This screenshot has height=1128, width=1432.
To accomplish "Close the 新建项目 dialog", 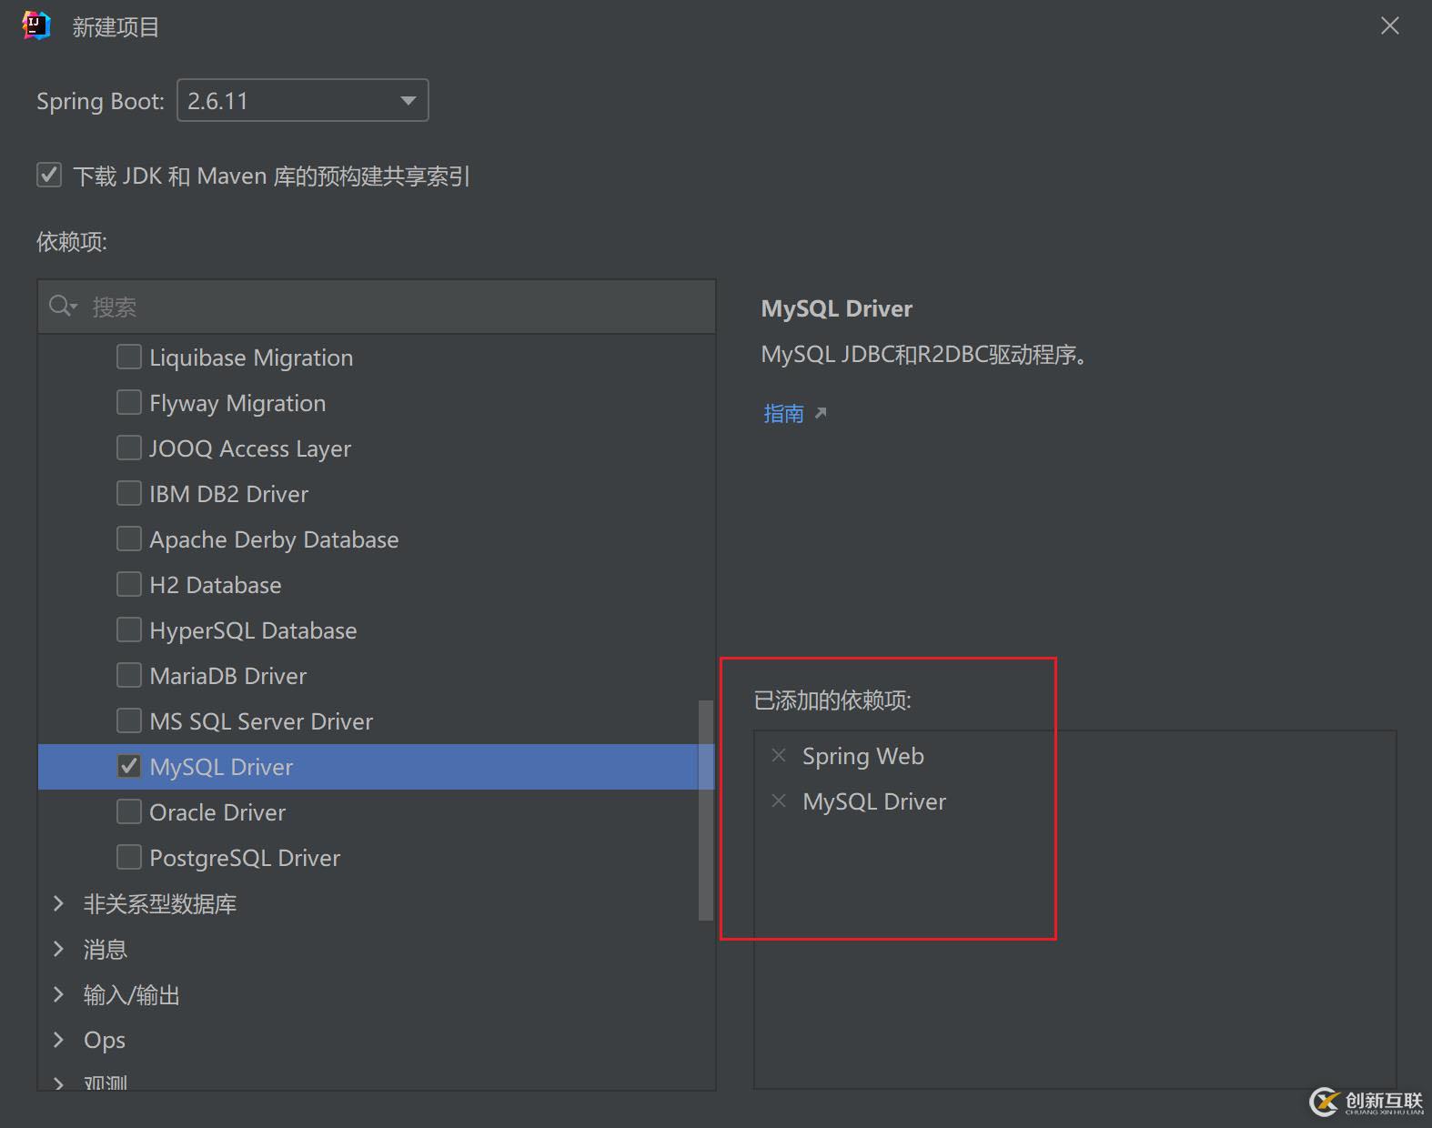I will [x=1389, y=26].
